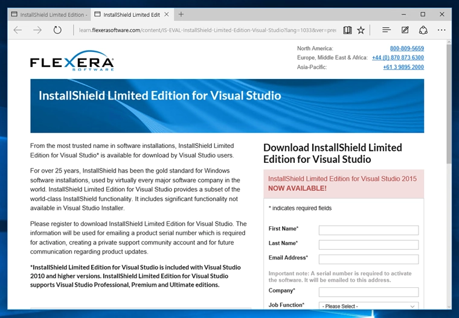
Task: Make a web note with the pen icon
Action: [x=405, y=30]
